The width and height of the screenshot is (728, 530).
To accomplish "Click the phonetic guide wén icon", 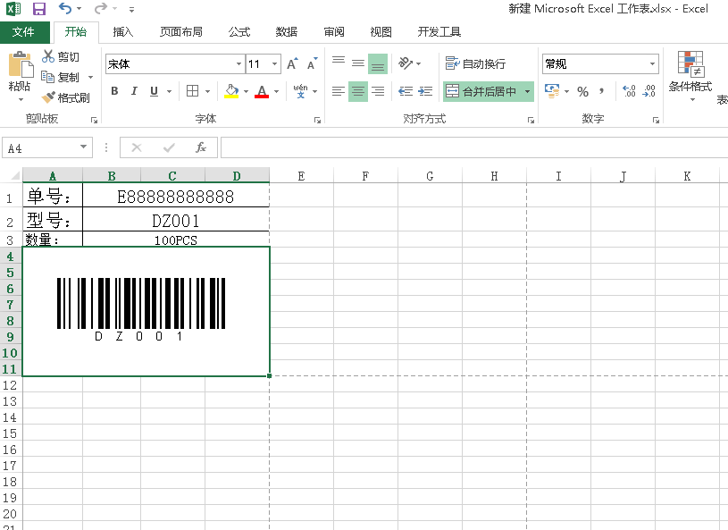I will pos(300,91).
